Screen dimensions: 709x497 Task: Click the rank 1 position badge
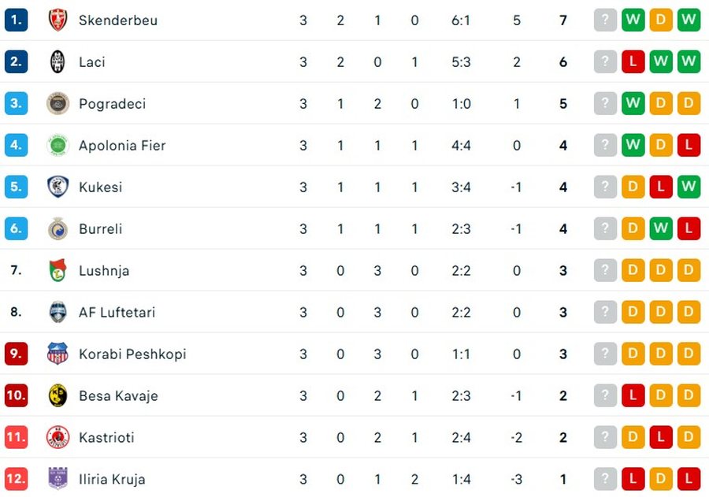tap(17, 20)
